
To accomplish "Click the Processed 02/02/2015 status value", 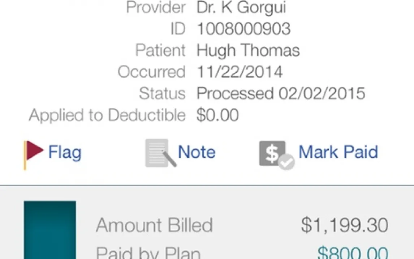I will pos(281,94).
